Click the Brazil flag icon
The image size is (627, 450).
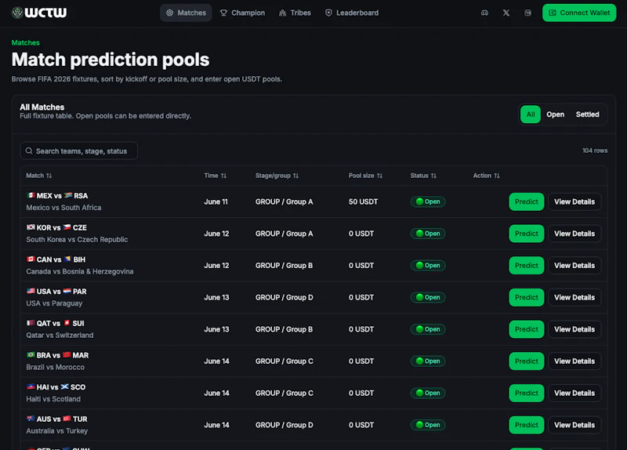pyautogui.click(x=31, y=355)
